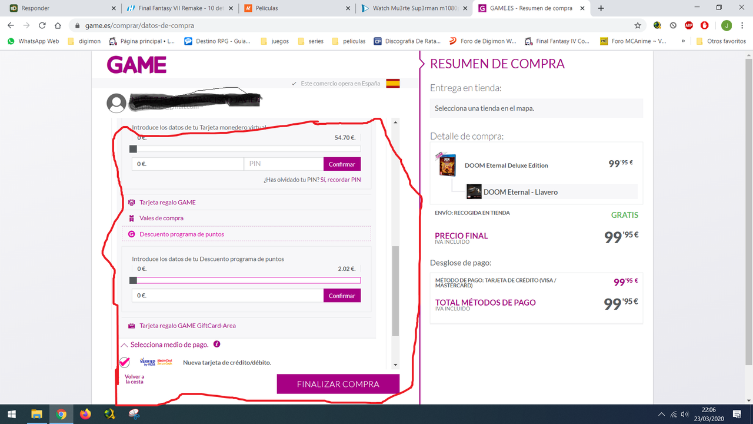
Task: Open the juegos bookmarks folder
Action: (x=274, y=41)
